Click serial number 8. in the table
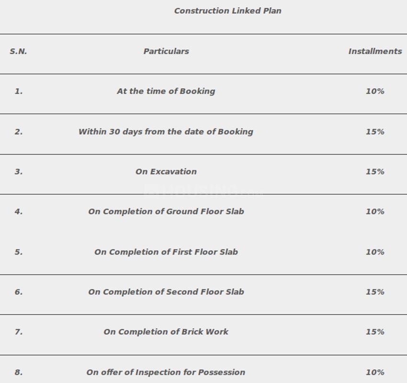The image size is (407, 383). pos(19,372)
